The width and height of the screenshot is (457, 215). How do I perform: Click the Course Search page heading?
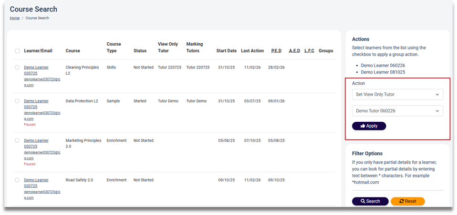tap(33, 10)
